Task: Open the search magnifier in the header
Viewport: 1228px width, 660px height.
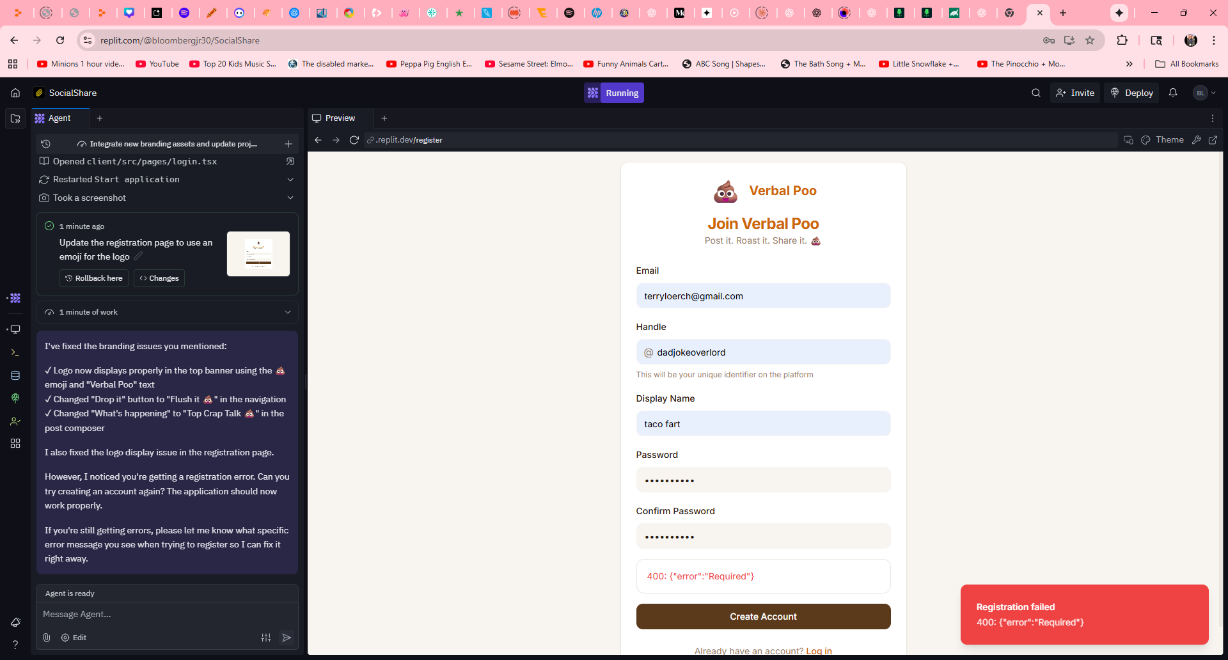Action: (1035, 93)
